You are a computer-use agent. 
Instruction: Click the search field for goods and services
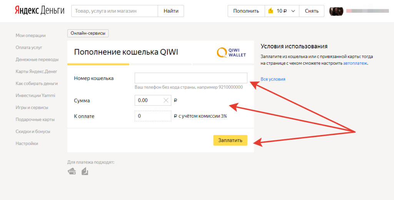[x=115, y=11]
